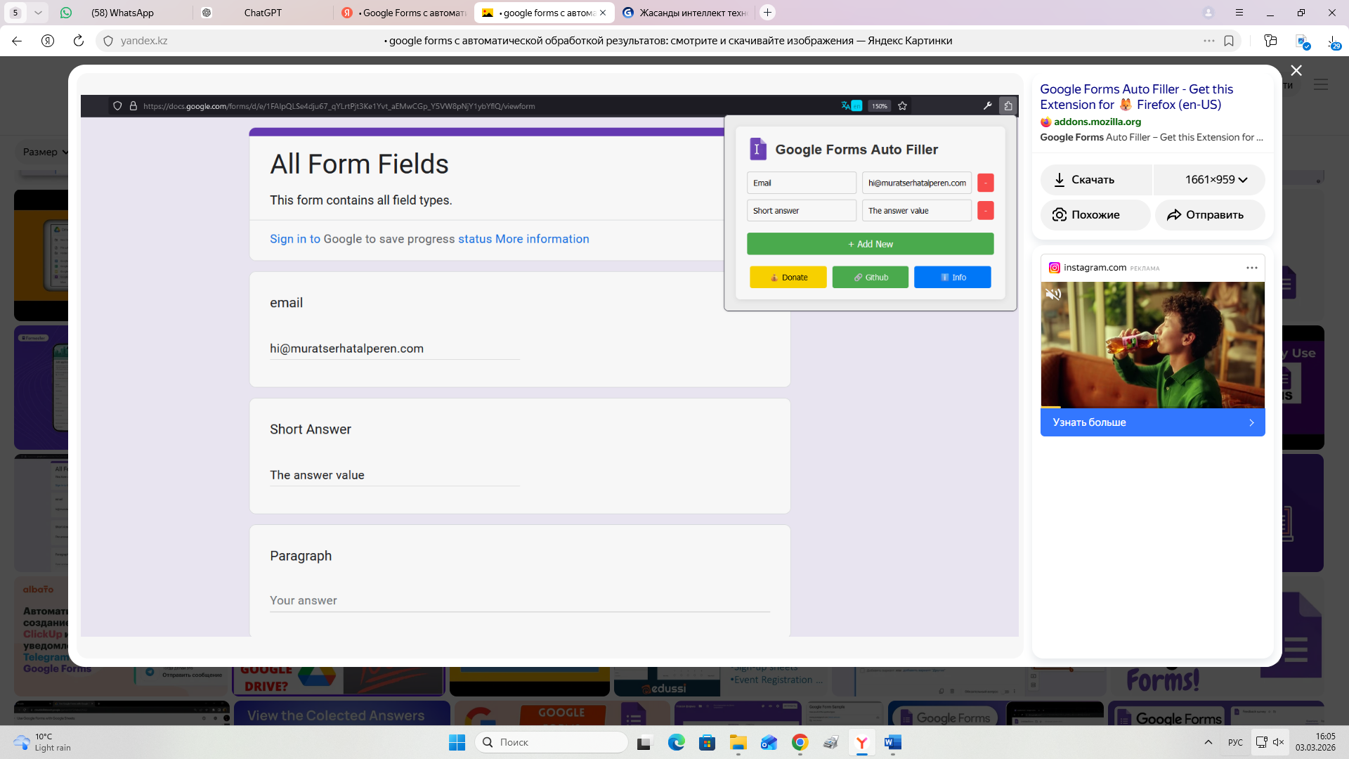The image size is (1349, 759).
Task: Open downloads icon in browser toolbar
Action: coord(1333,41)
